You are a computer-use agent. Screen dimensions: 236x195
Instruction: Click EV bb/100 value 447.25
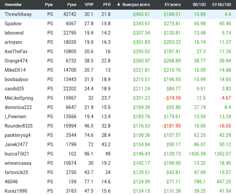pyautogui.click(x=224, y=182)
